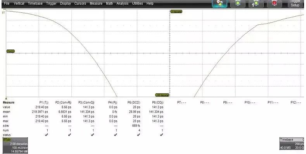This screenshot has height=154, width=306.
Task: Click the 0 mUI axis marker label
Action: (x=10, y=51)
